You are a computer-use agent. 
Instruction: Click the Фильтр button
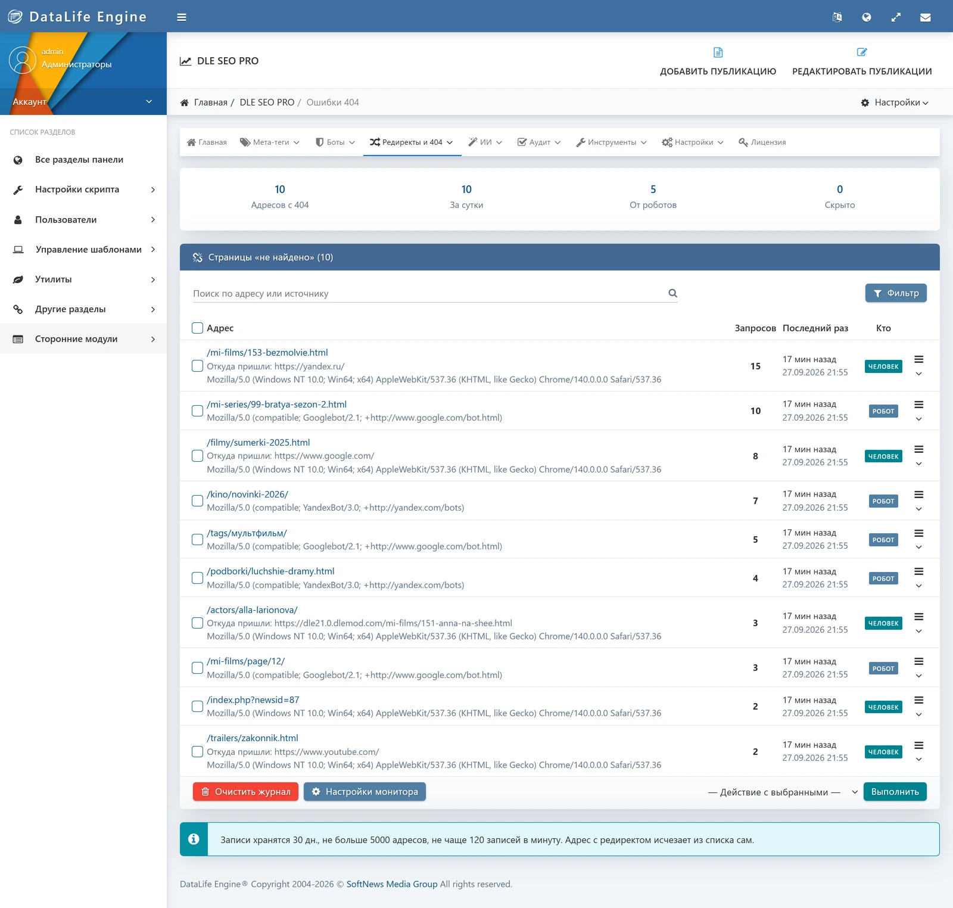point(896,293)
